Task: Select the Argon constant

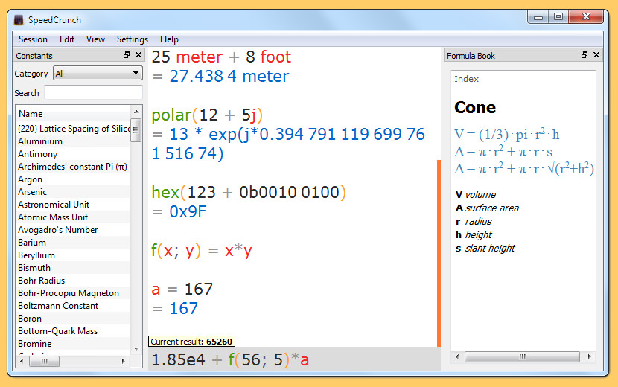Action: click(x=73, y=179)
